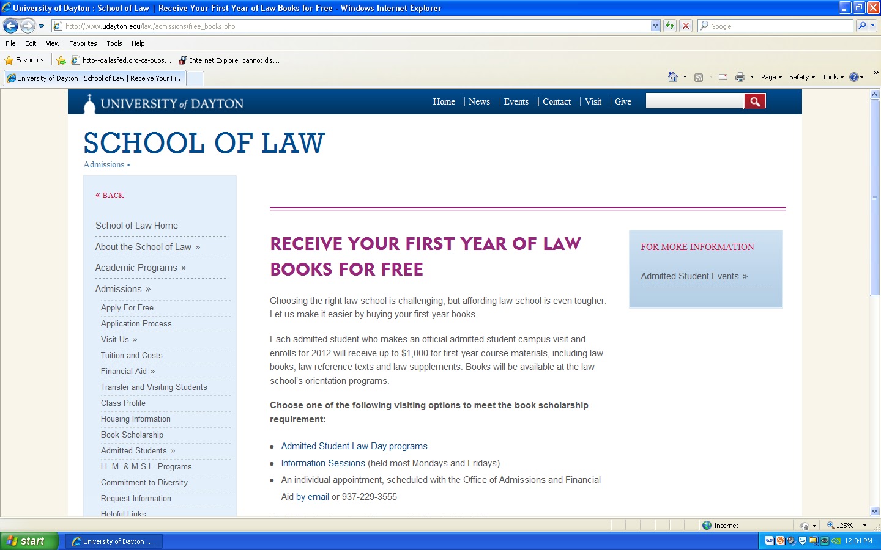This screenshot has height=550, width=881.
Task: Open the Edit menu
Action: point(31,43)
